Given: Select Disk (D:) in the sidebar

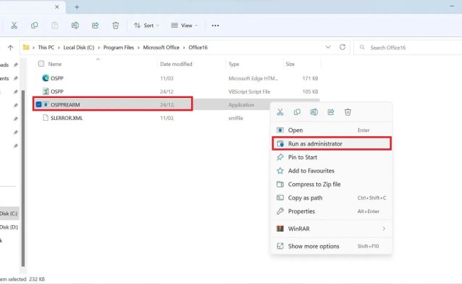Looking at the screenshot, I should [x=9, y=227].
